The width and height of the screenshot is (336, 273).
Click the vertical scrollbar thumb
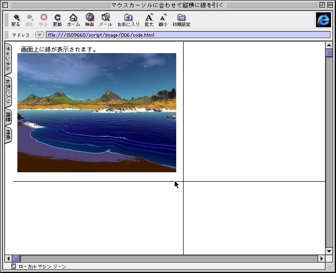(329, 53)
